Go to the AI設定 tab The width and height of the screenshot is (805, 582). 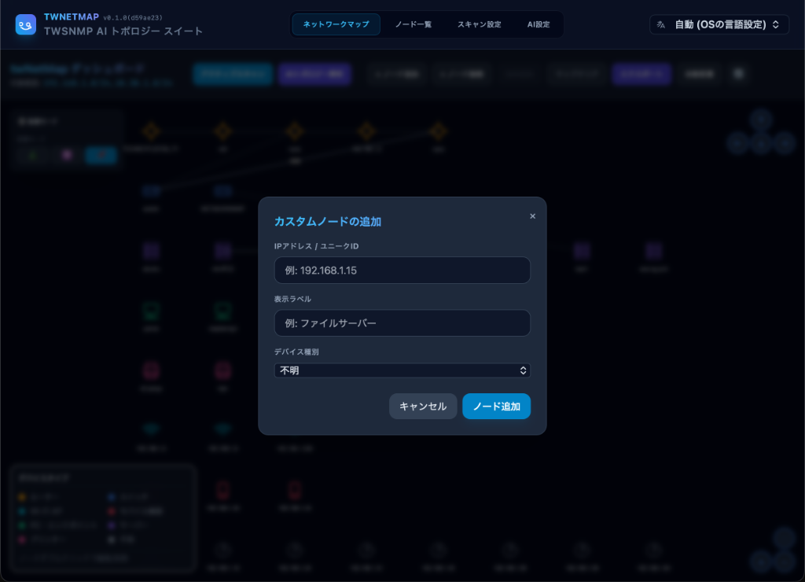[x=538, y=24]
